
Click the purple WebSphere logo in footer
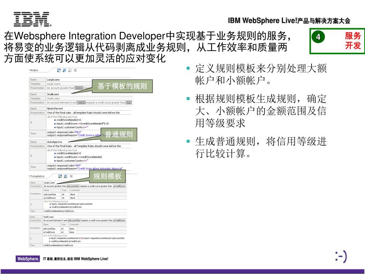click(x=28, y=259)
